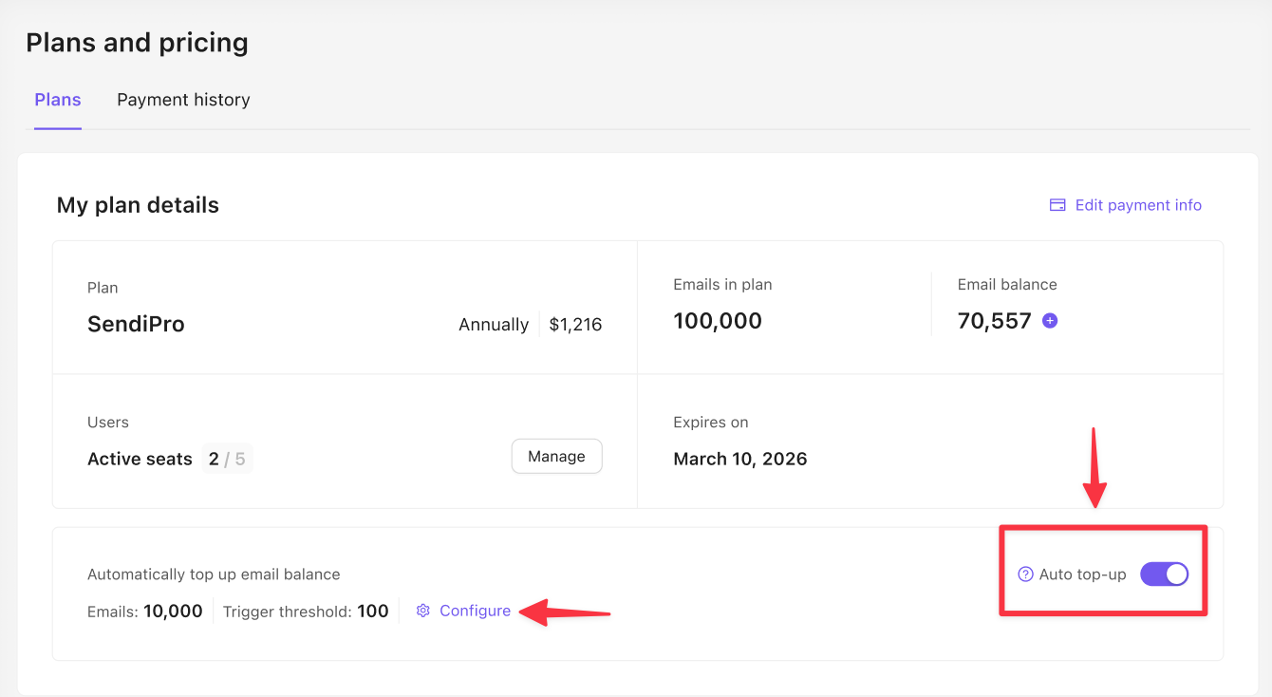Click the 2 / 5 active seats counter
Image resolution: width=1272 pixels, height=697 pixels.
coord(227,460)
